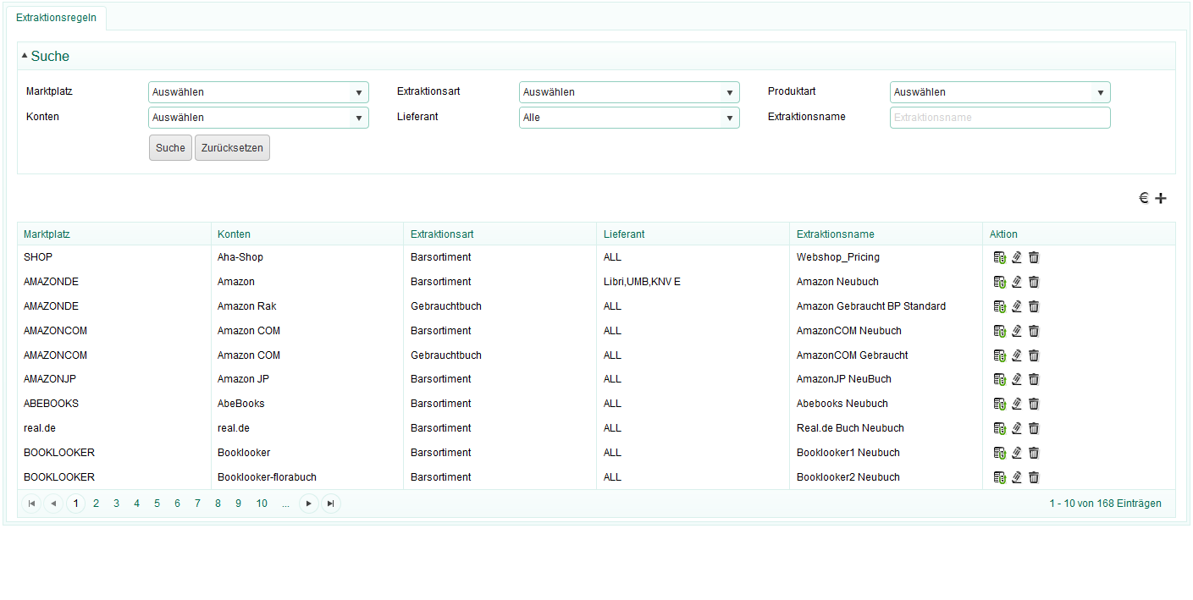Edit the AmazonJP NeuBuch rule with pencil
This screenshot has height=600, width=1193.
[x=1017, y=379]
